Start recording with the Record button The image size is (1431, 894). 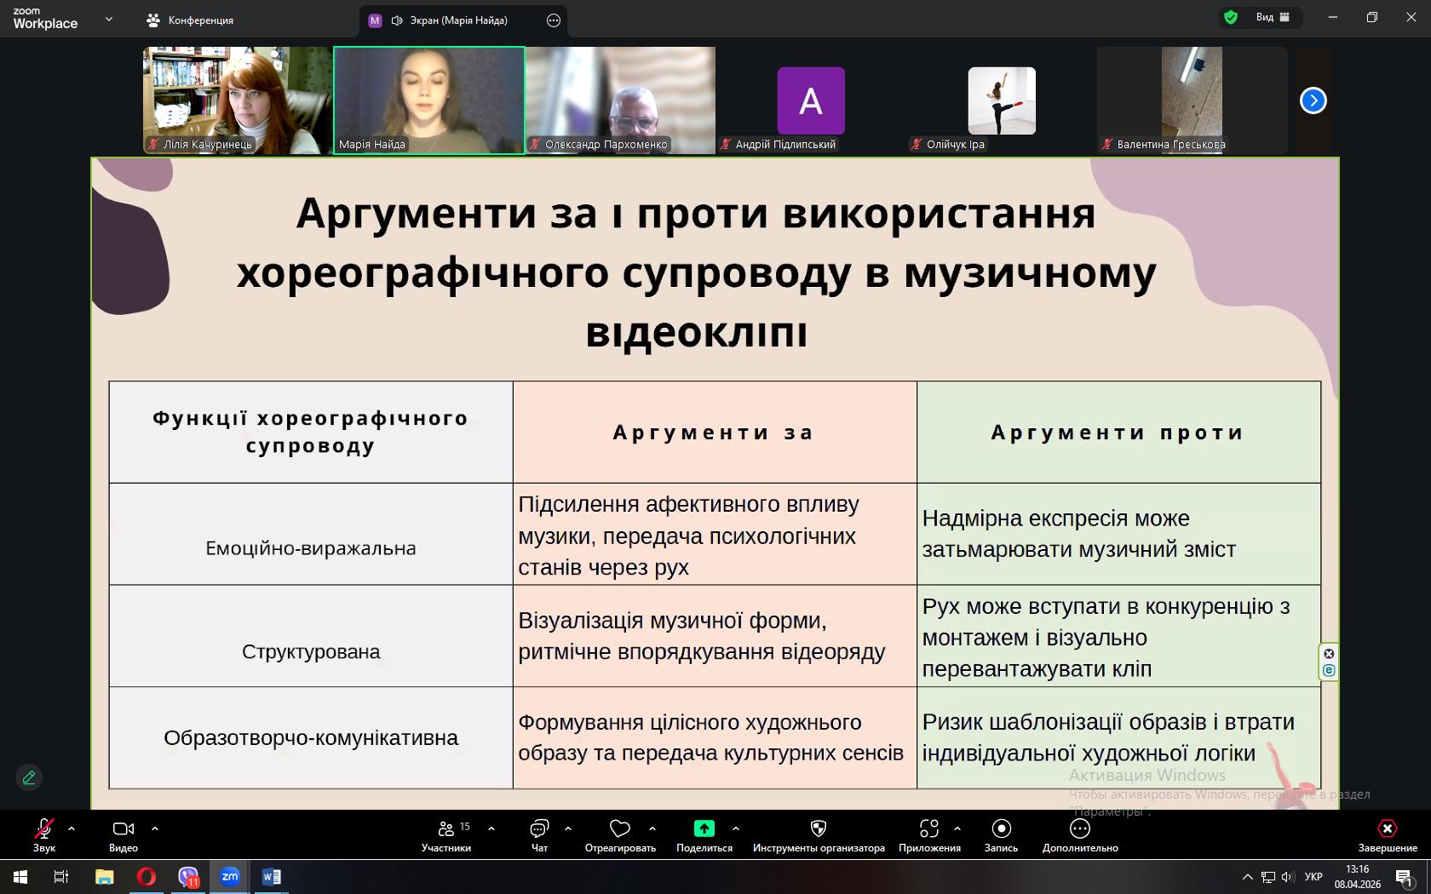(x=1001, y=834)
